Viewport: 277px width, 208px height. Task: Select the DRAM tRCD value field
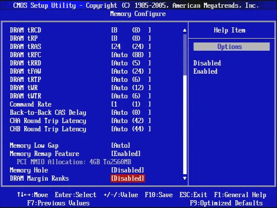click(131, 30)
